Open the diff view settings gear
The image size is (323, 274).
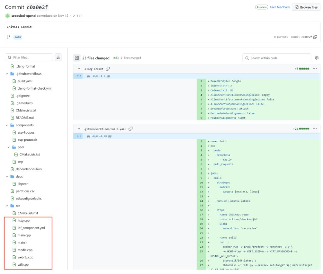coord(317,58)
